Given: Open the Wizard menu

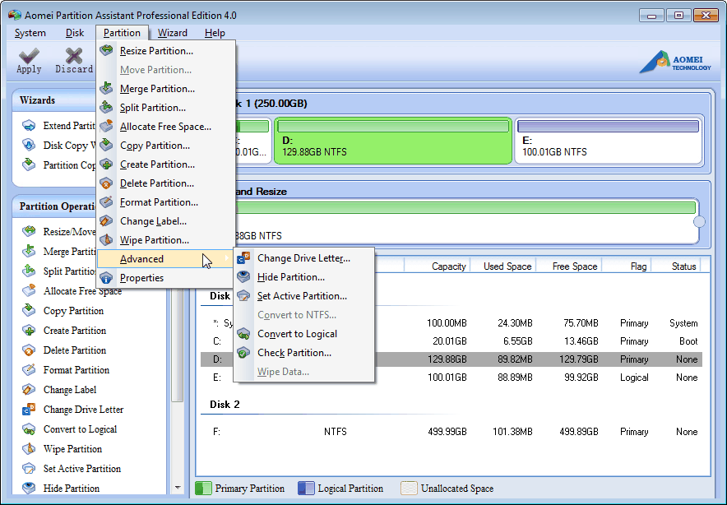Looking at the screenshot, I should coord(172,33).
